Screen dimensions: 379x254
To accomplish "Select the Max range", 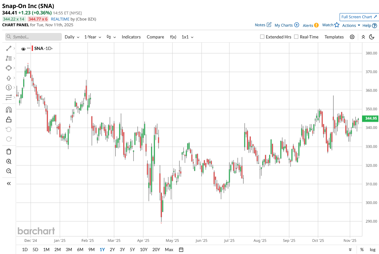I will pos(169,250).
